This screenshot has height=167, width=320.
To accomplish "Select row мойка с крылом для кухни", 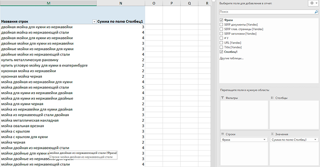I will tap(25, 137).
